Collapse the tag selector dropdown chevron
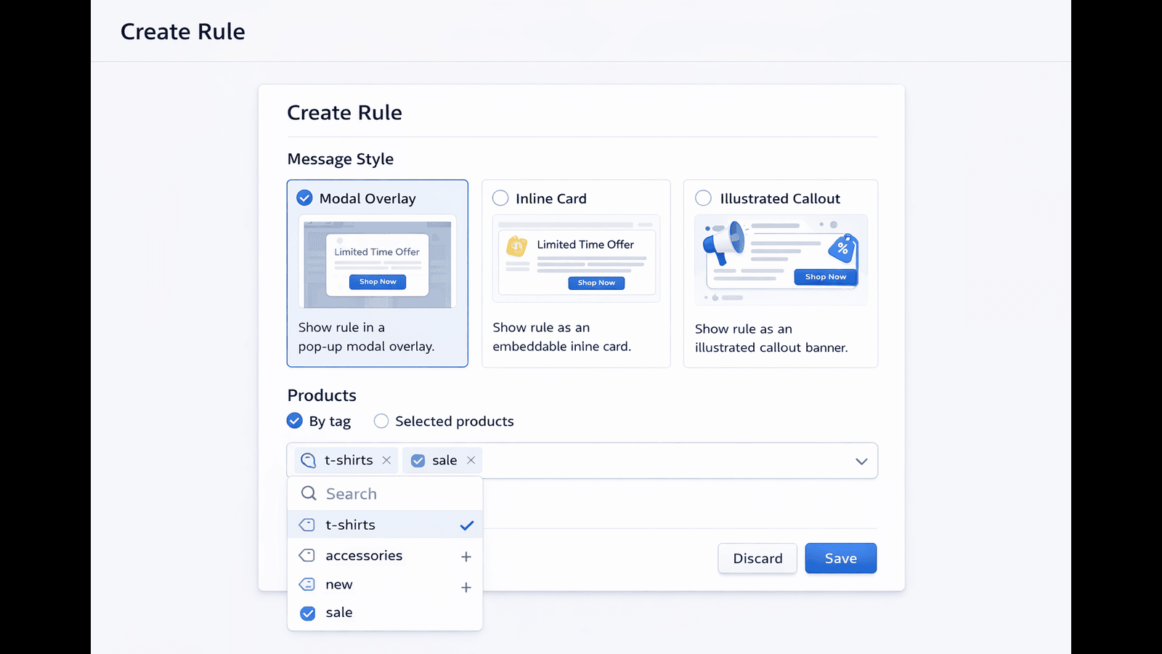 [x=861, y=461]
